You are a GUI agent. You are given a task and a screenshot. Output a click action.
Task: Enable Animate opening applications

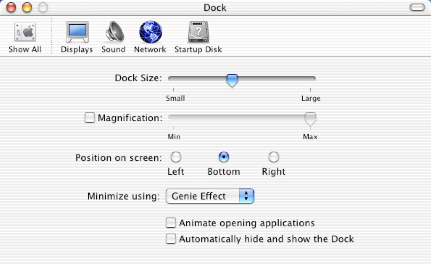click(x=171, y=223)
